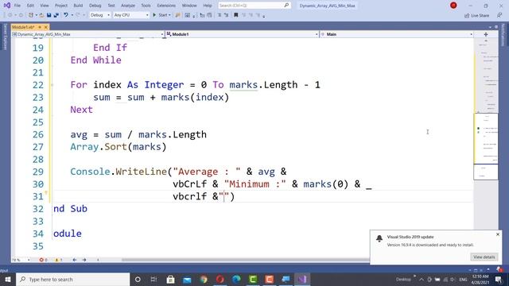Click the Visual Studio taskbar icon
Screen dimensions: 509x286
coord(302,279)
